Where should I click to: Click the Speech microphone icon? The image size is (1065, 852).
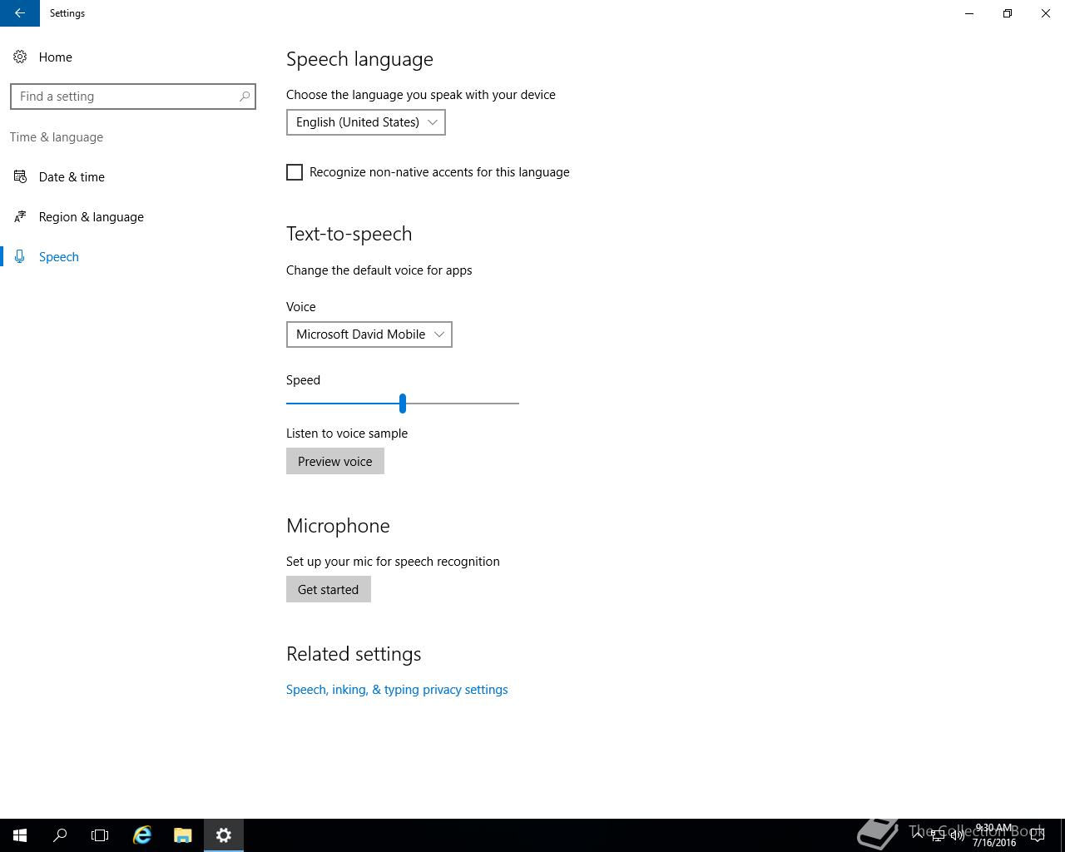[x=20, y=256]
